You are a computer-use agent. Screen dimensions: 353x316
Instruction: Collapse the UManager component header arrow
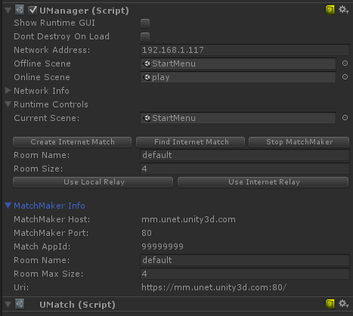(x=8, y=11)
